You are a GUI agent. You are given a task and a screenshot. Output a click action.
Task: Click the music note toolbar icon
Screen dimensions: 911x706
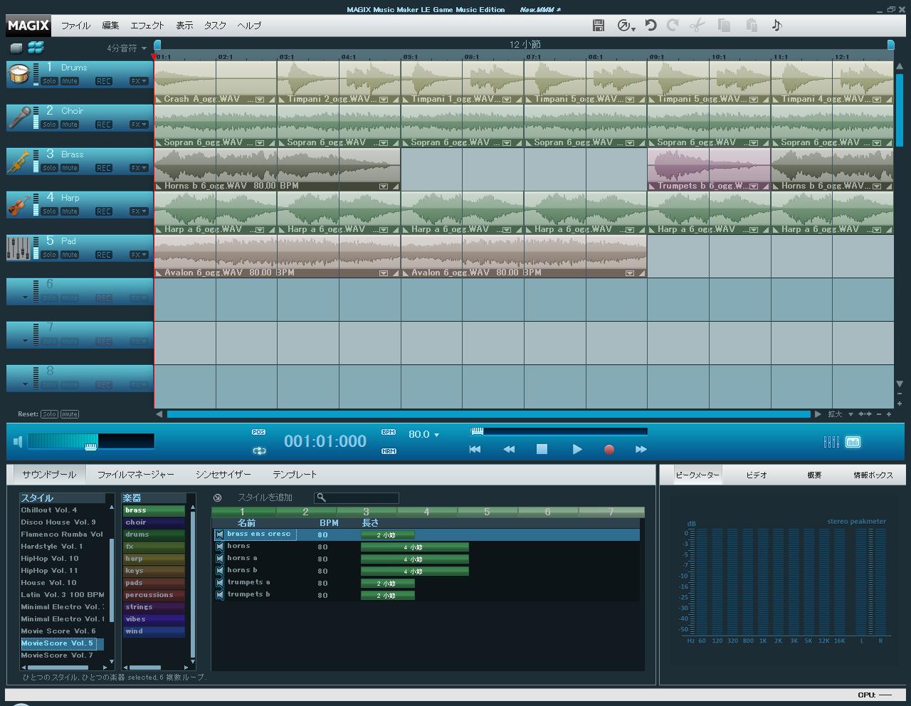point(776,25)
